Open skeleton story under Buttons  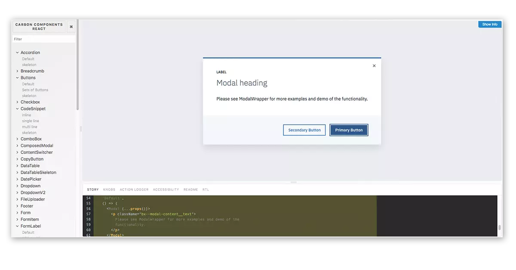click(x=29, y=96)
